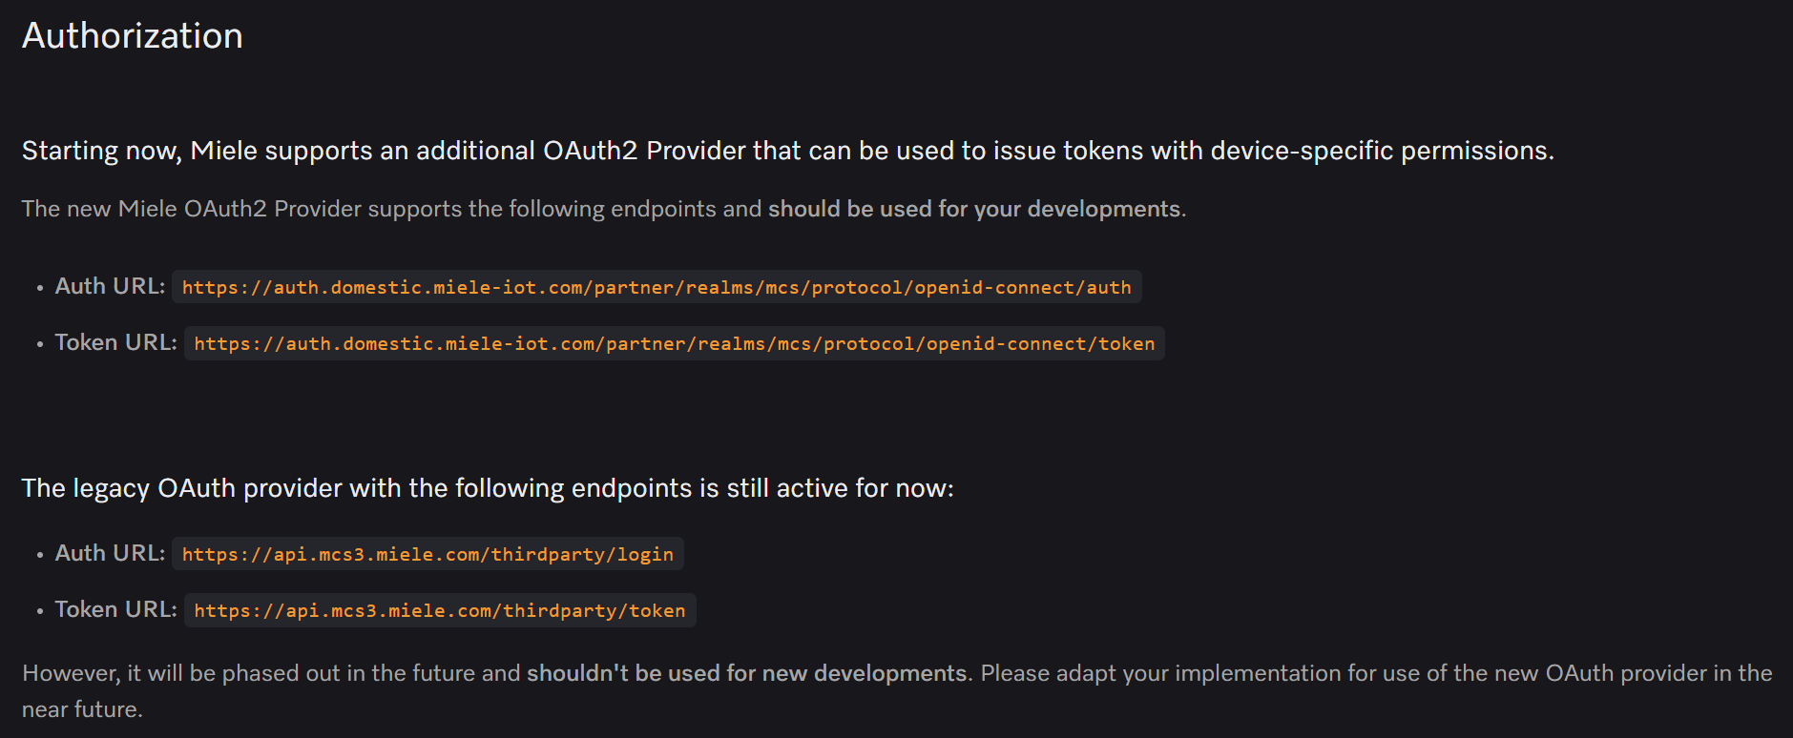Click the 'Starting now, Miele supports' sentence
The width and height of the screenshot is (1793, 738).
[788, 151]
